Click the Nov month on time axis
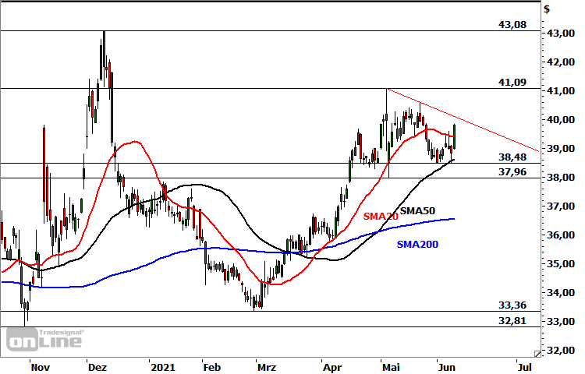 pos(39,365)
